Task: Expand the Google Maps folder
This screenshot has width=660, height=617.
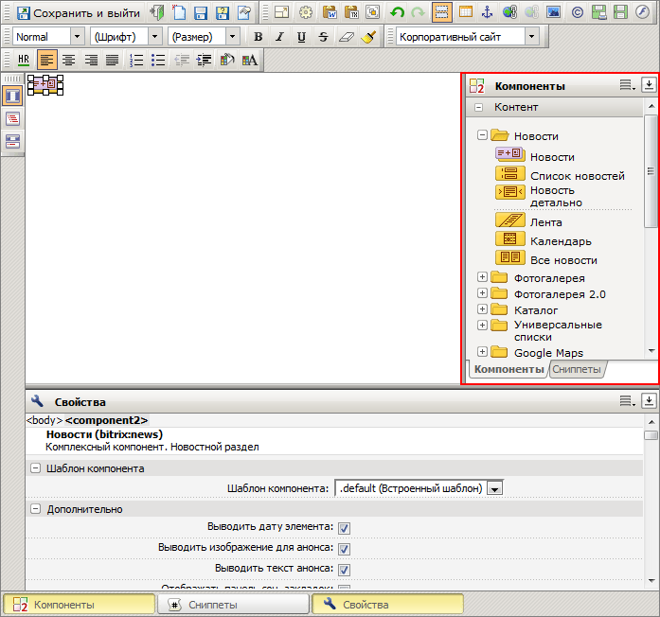Action: pos(482,352)
